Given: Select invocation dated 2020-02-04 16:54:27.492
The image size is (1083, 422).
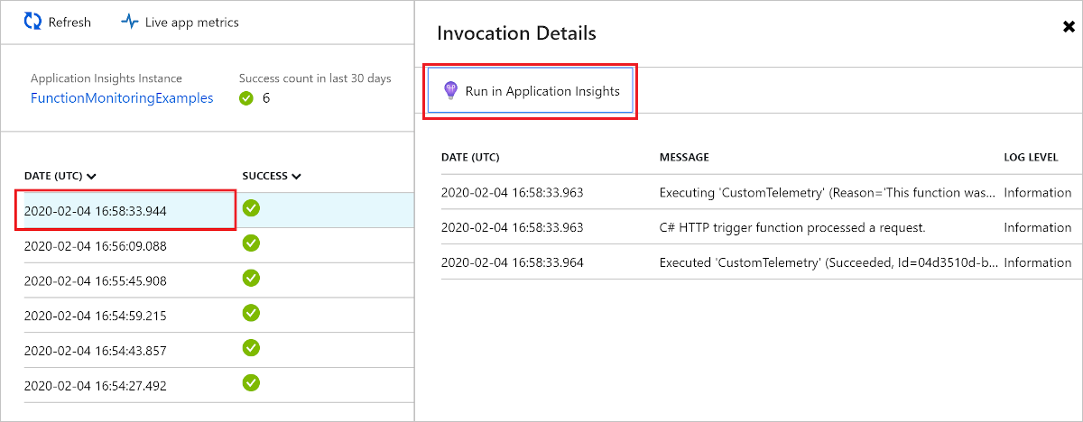Looking at the screenshot, I should 95,386.
